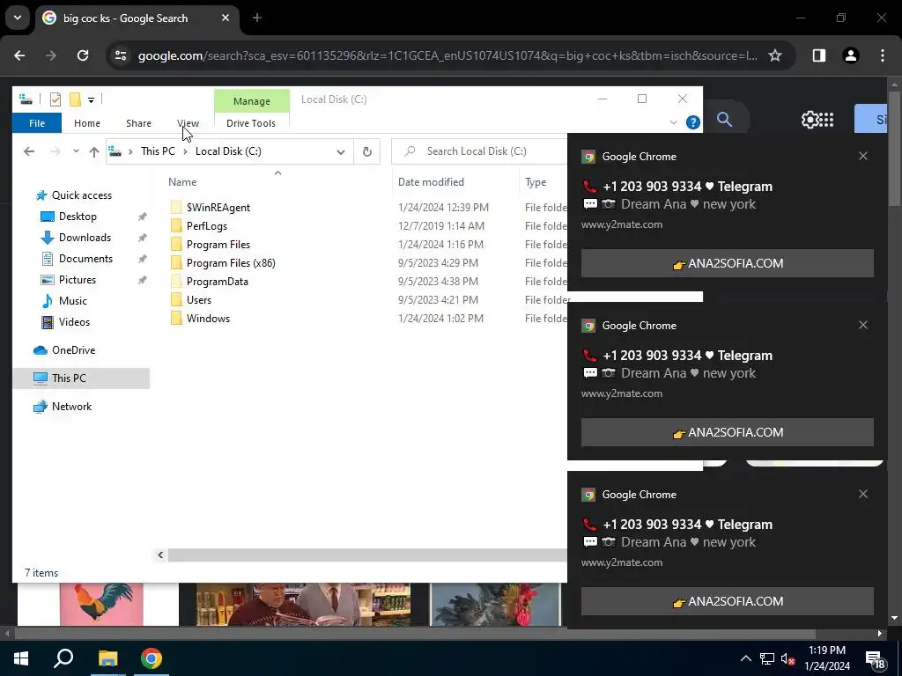Open Desktop in the navigation pane
This screenshot has width=902, height=676.
point(78,217)
